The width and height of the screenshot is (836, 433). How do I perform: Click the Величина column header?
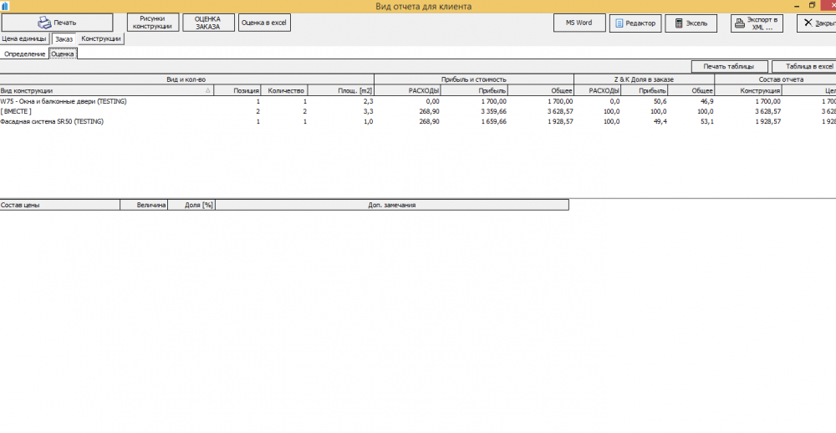point(144,205)
